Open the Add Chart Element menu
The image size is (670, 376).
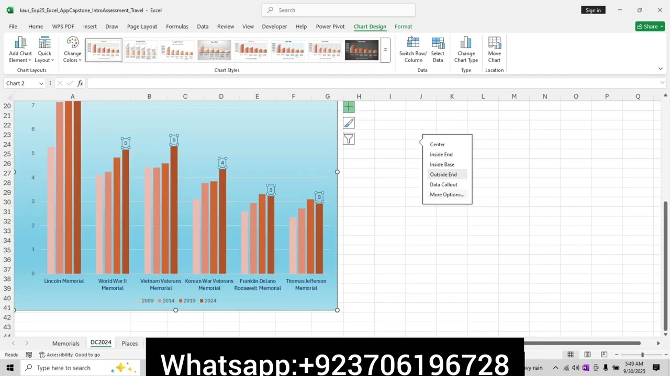point(20,50)
